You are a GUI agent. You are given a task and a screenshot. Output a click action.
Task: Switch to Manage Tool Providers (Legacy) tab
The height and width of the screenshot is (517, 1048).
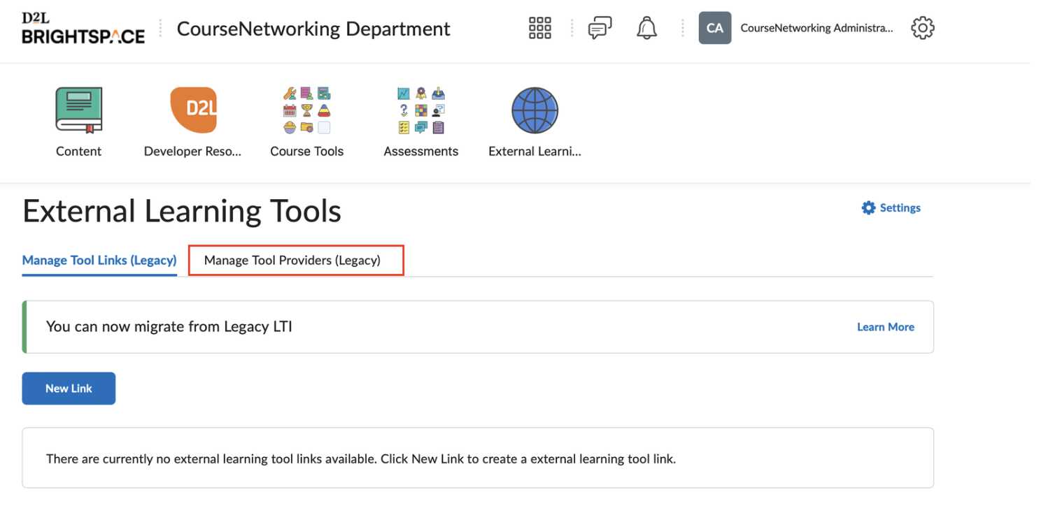(292, 260)
